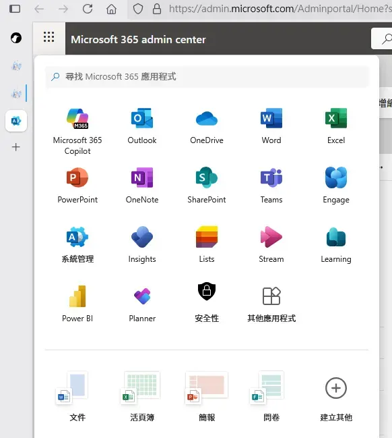The height and width of the screenshot is (438, 392).
Task: Open SharePoint from the launcher
Action: tap(207, 186)
